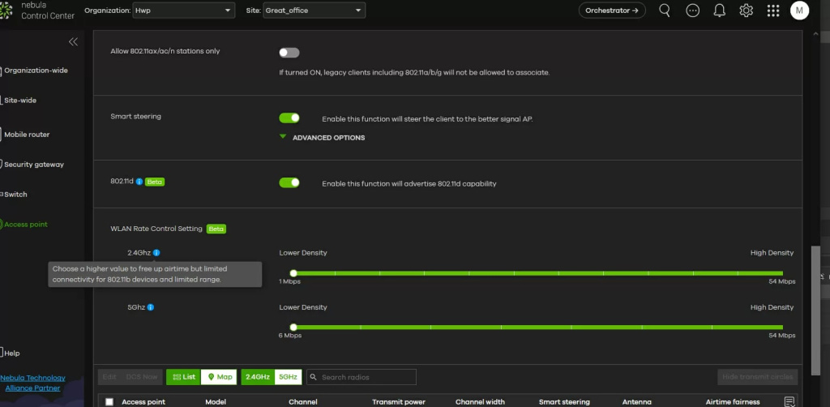Image resolution: width=830 pixels, height=407 pixels.
Task: Click the more options ellipsis icon
Action: pos(692,11)
